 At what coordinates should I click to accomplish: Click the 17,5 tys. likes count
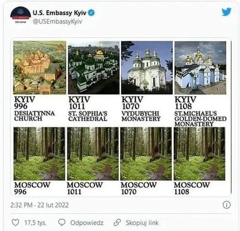click(35, 223)
